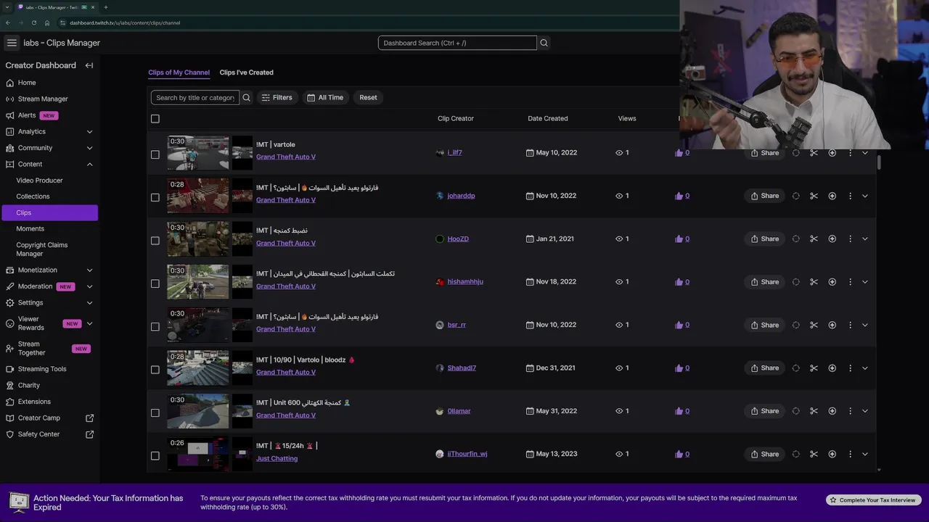This screenshot has width=929, height=522.
Task: Click the clip search magnifier button
Action: click(246, 97)
